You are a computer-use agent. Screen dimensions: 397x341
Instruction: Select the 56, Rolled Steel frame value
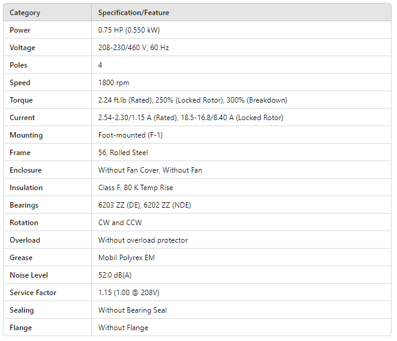pos(122,153)
